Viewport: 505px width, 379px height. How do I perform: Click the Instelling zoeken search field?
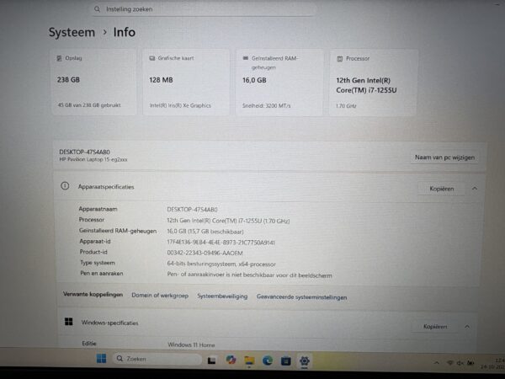click(x=202, y=9)
